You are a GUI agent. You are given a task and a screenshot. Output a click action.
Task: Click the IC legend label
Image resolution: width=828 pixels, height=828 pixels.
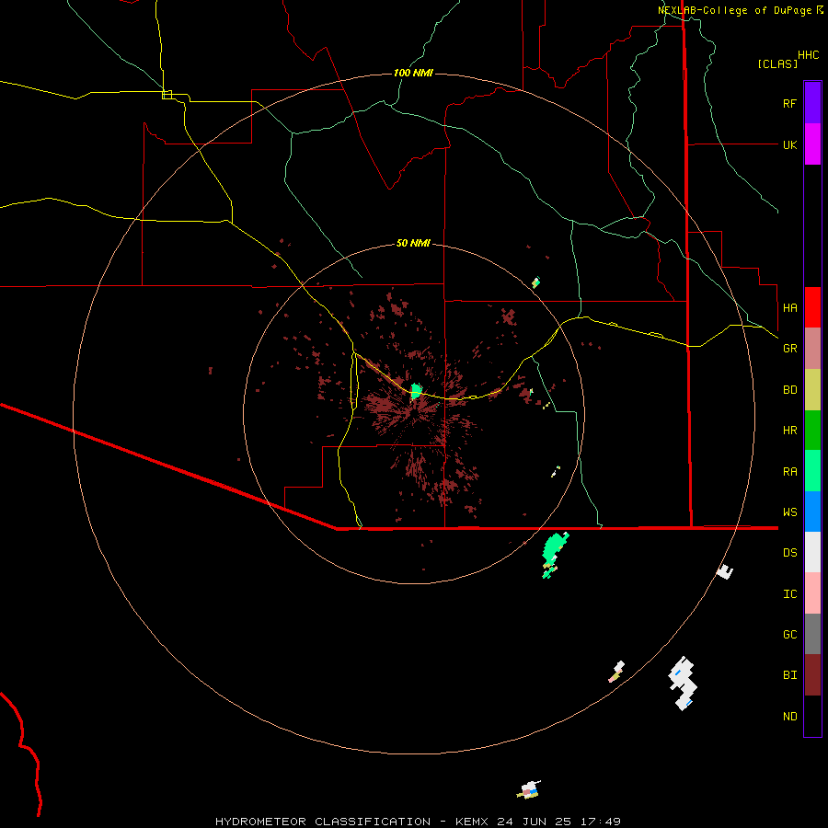coord(789,594)
